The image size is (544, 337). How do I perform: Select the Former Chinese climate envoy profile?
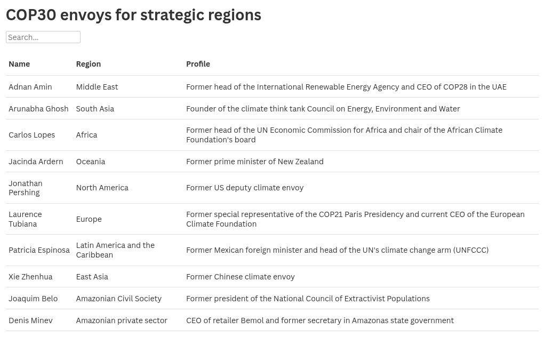(x=241, y=277)
